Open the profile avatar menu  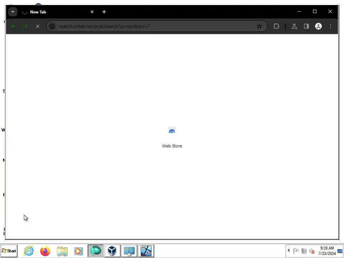pos(318,26)
